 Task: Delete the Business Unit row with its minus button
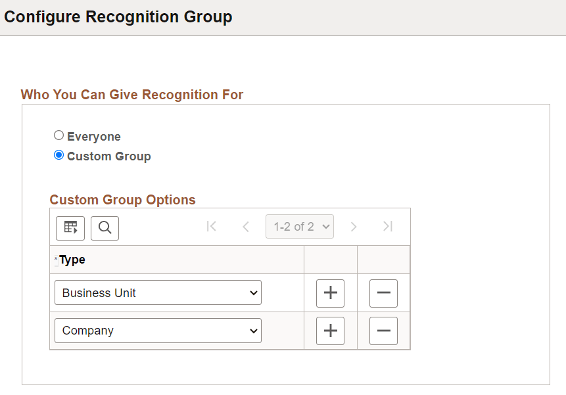pyautogui.click(x=383, y=293)
